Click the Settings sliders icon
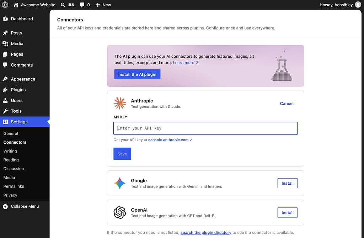Screen dimensions: 364x238 pos(5,122)
